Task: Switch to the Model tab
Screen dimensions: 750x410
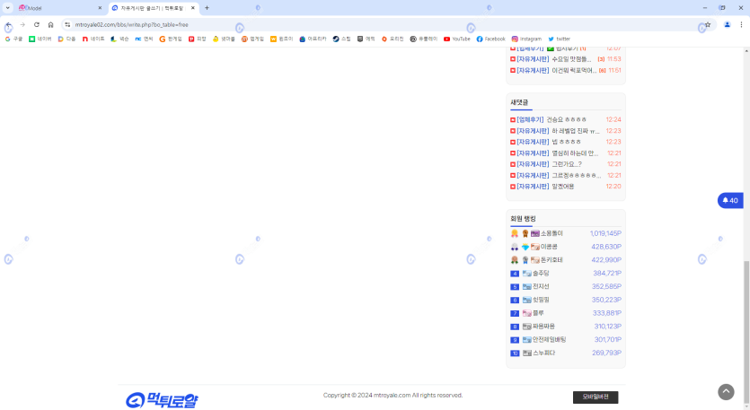Action: click(59, 8)
